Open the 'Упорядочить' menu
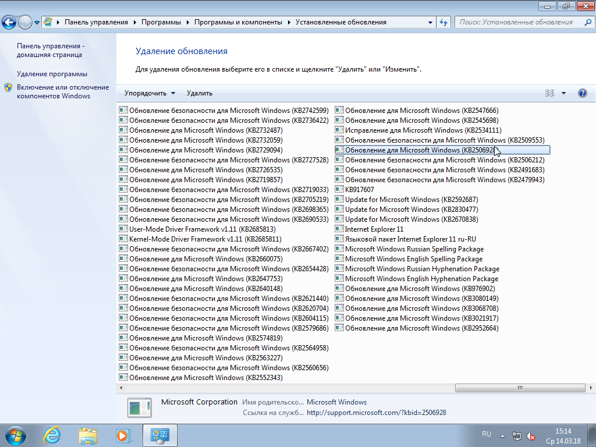596x447 pixels. click(x=150, y=93)
